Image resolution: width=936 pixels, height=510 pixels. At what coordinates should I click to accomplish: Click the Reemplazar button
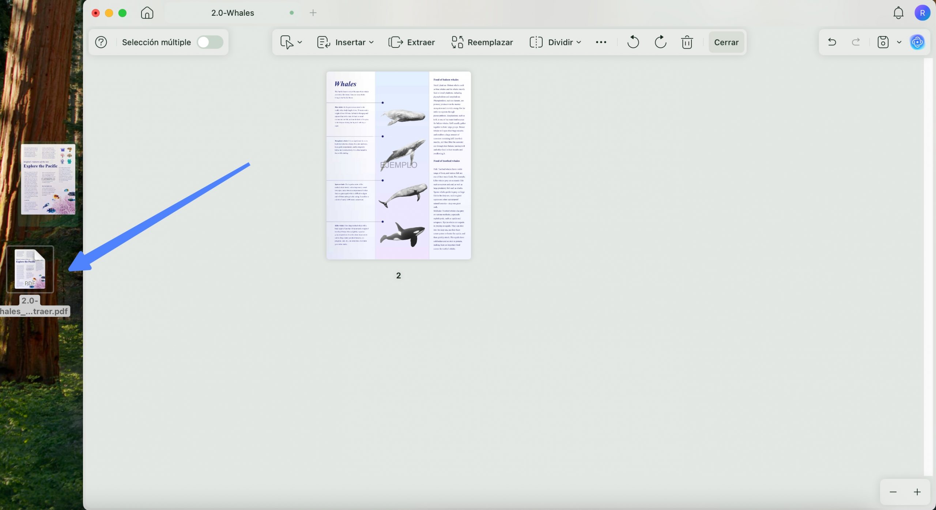point(482,42)
